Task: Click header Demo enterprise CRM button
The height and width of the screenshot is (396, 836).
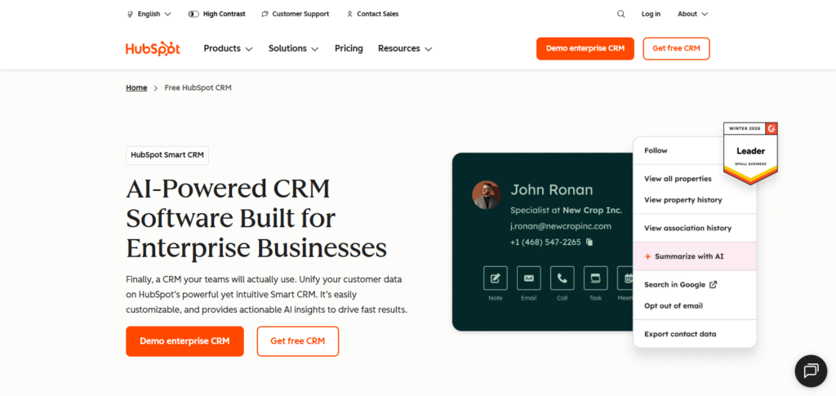Action: (585, 48)
